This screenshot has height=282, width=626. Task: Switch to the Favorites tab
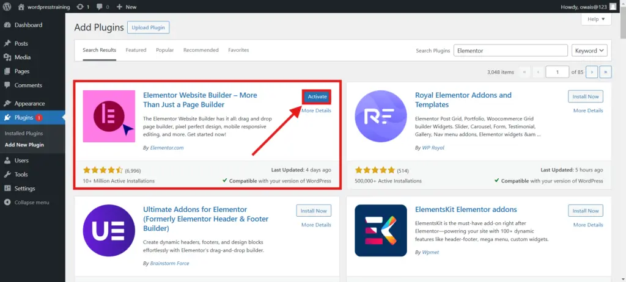click(x=238, y=50)
